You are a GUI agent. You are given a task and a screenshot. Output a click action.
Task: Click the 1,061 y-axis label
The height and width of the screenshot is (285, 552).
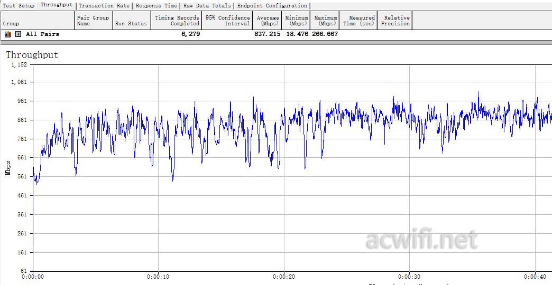19,82
